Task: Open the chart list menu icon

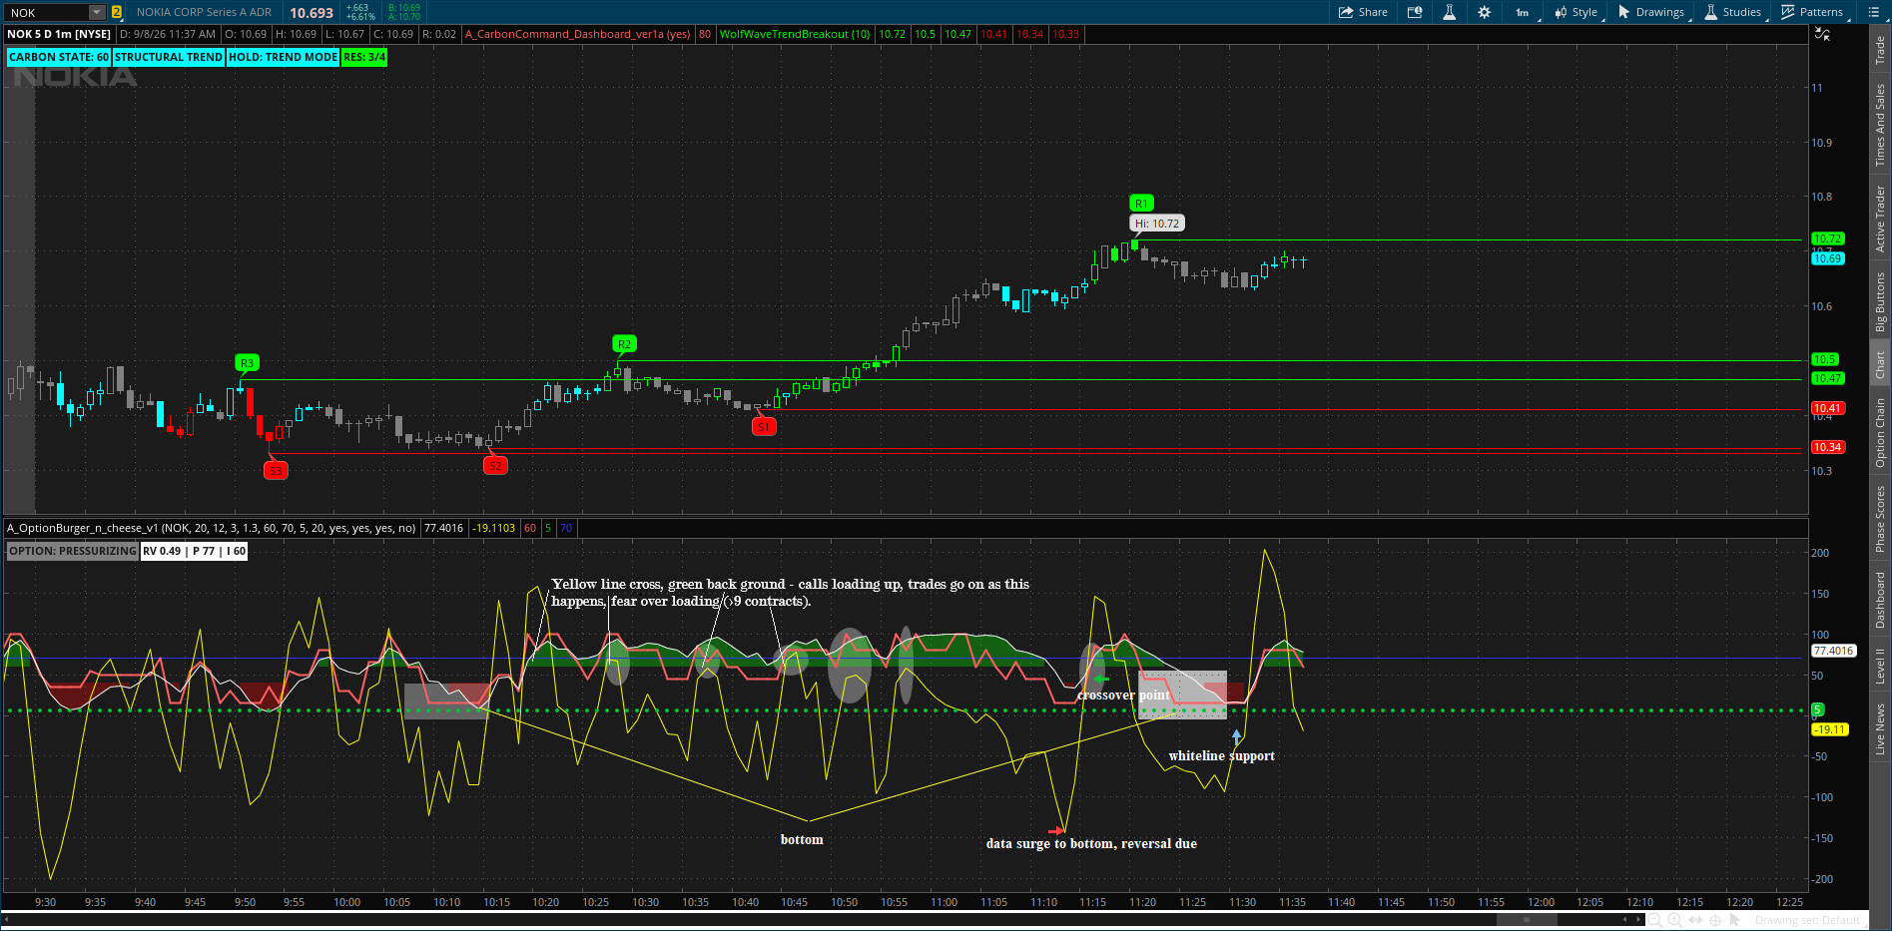Action: [1873, 12]
